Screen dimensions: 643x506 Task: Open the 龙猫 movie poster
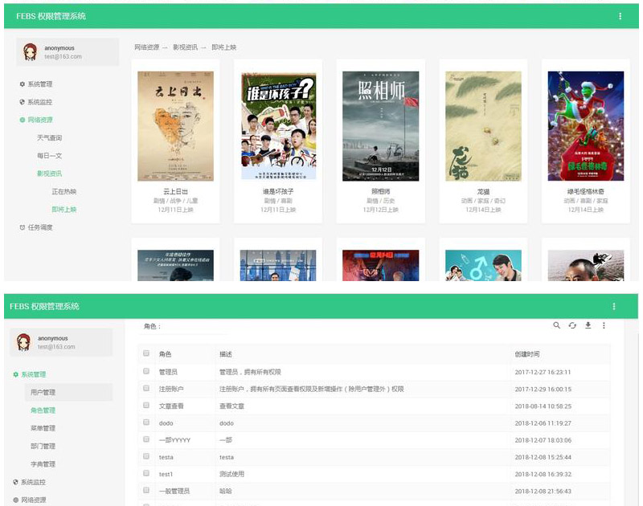(483, 126)
